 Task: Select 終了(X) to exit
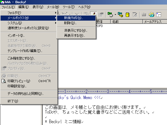coord(29,101)
